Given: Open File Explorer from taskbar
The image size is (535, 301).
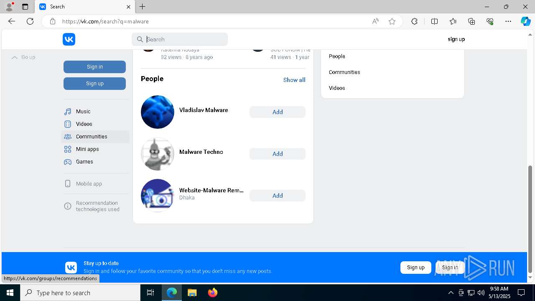Looking at the screenshot, I should pyautogui.click(x=192, y=293).
